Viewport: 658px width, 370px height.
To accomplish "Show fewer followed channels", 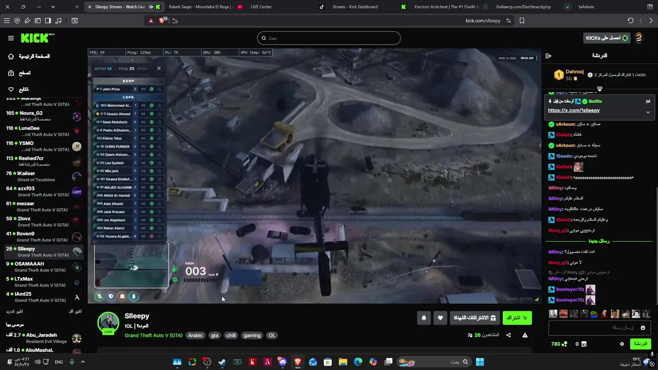I will pos(75,311).
